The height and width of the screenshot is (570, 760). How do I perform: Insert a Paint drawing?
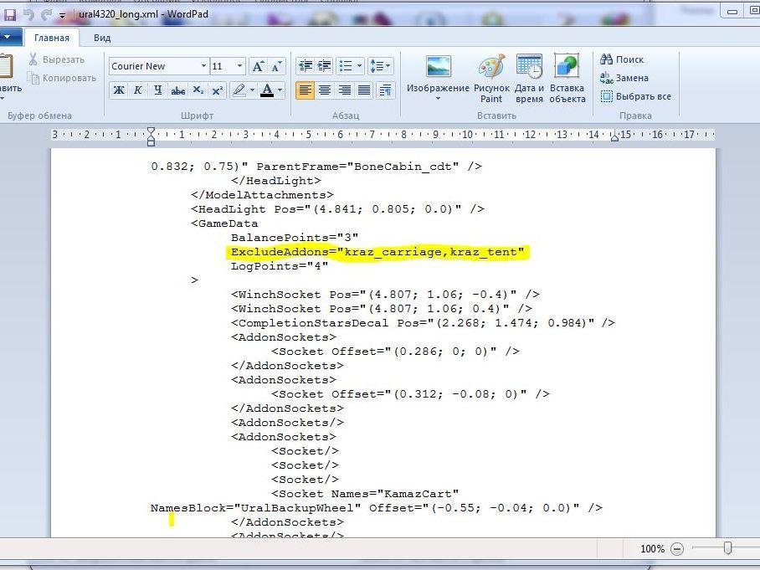[x=491, y=80]
